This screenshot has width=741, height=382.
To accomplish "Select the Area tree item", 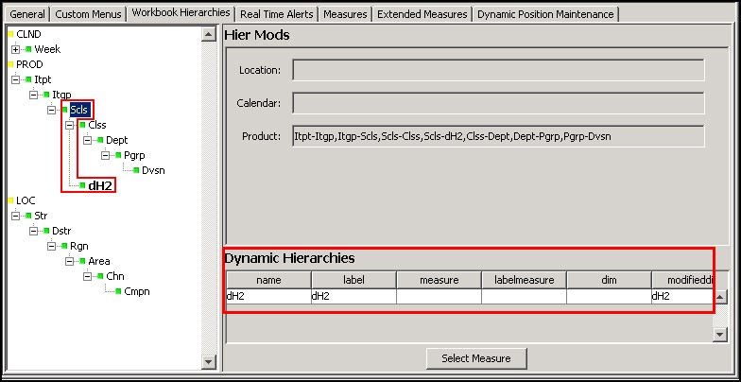I will click(x=98, y=261).
